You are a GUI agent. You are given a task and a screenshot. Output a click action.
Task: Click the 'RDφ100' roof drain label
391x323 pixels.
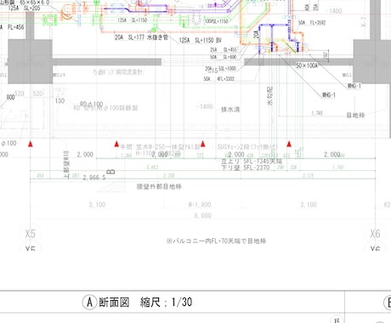click(92, 105)
